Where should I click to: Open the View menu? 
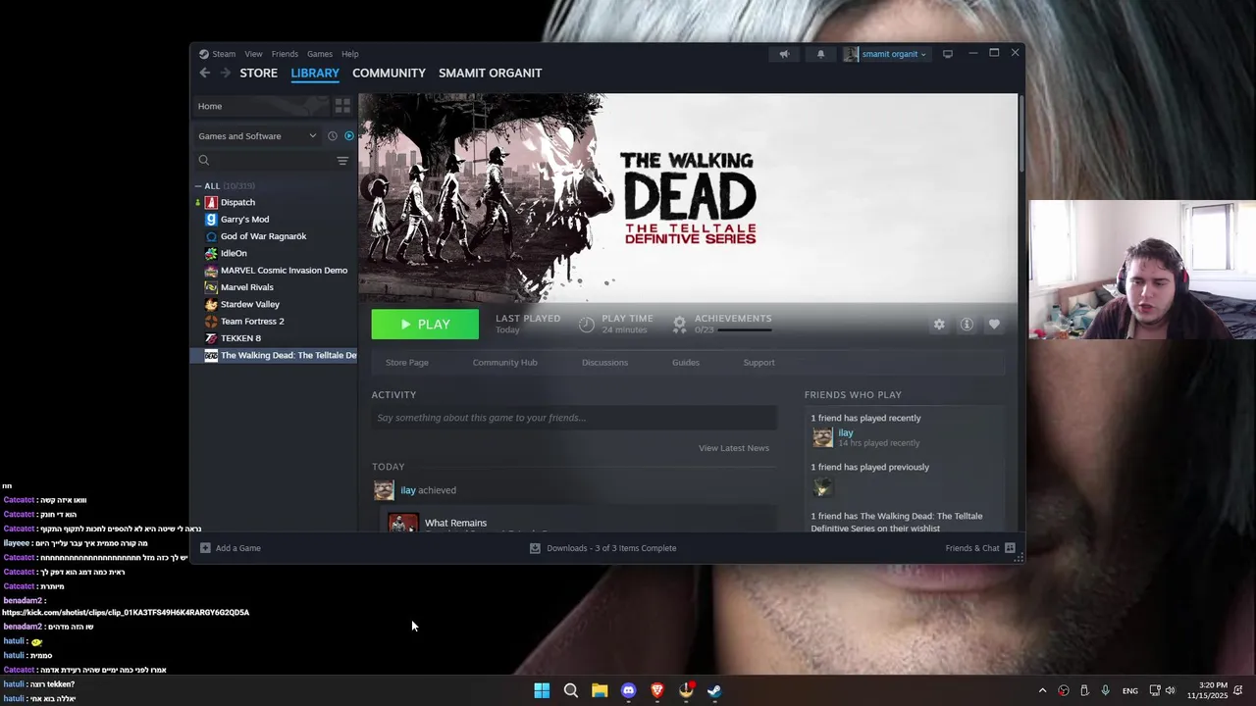[253, 54]
